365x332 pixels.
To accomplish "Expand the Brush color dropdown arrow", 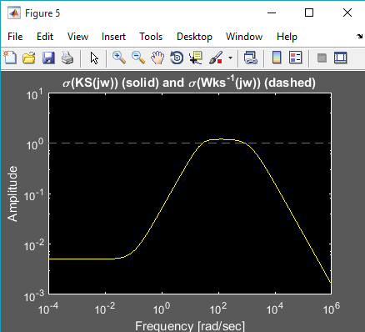I will coord(230,58).
